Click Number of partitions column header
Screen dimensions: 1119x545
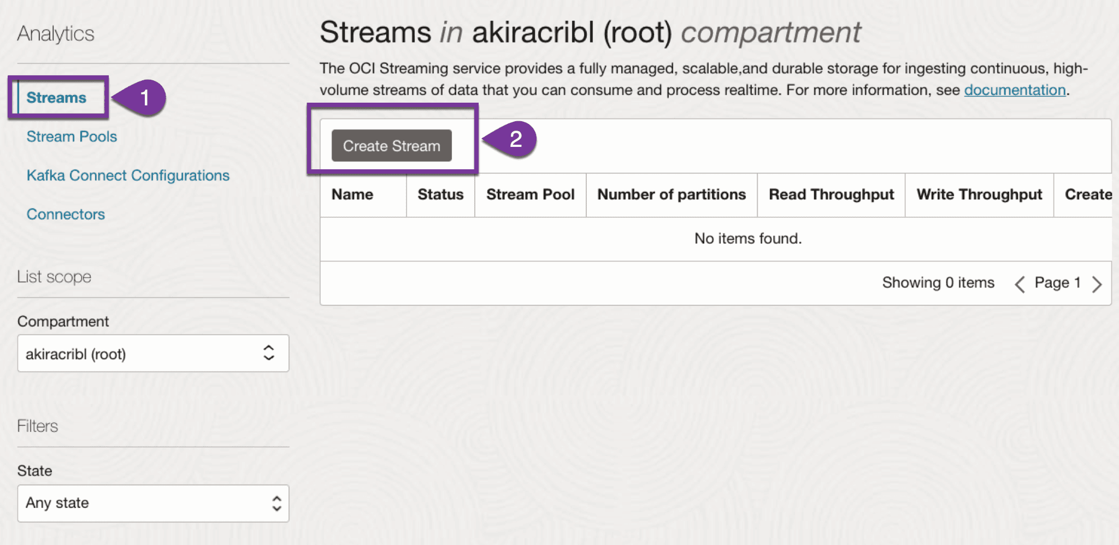672,194
